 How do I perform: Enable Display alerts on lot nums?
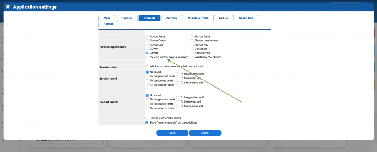point(147,118)
